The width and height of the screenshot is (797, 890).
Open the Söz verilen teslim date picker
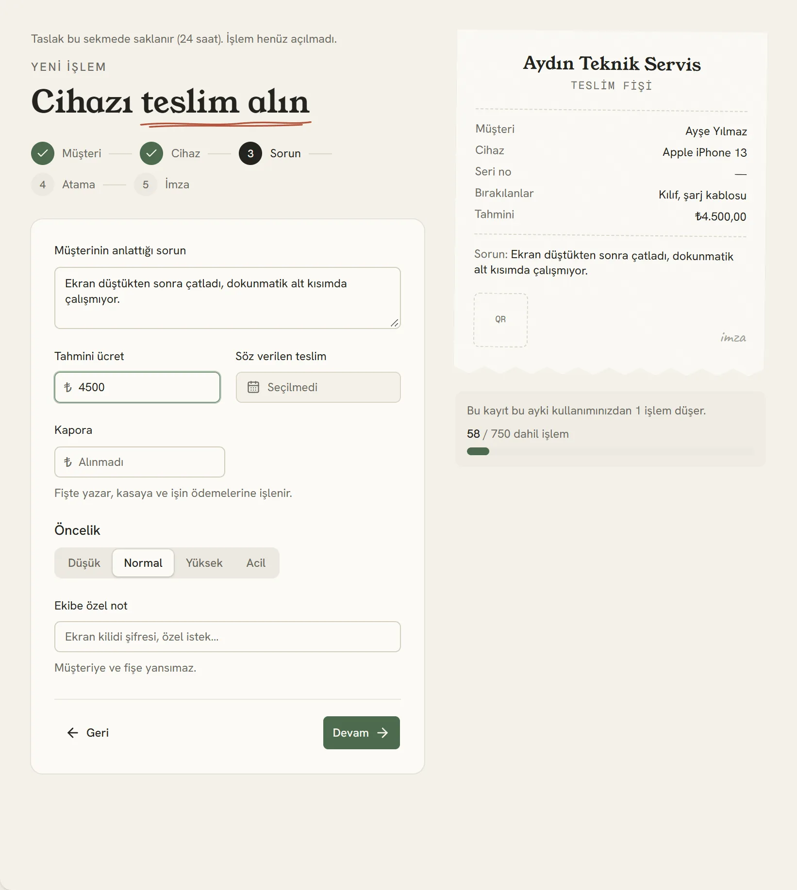318,387
